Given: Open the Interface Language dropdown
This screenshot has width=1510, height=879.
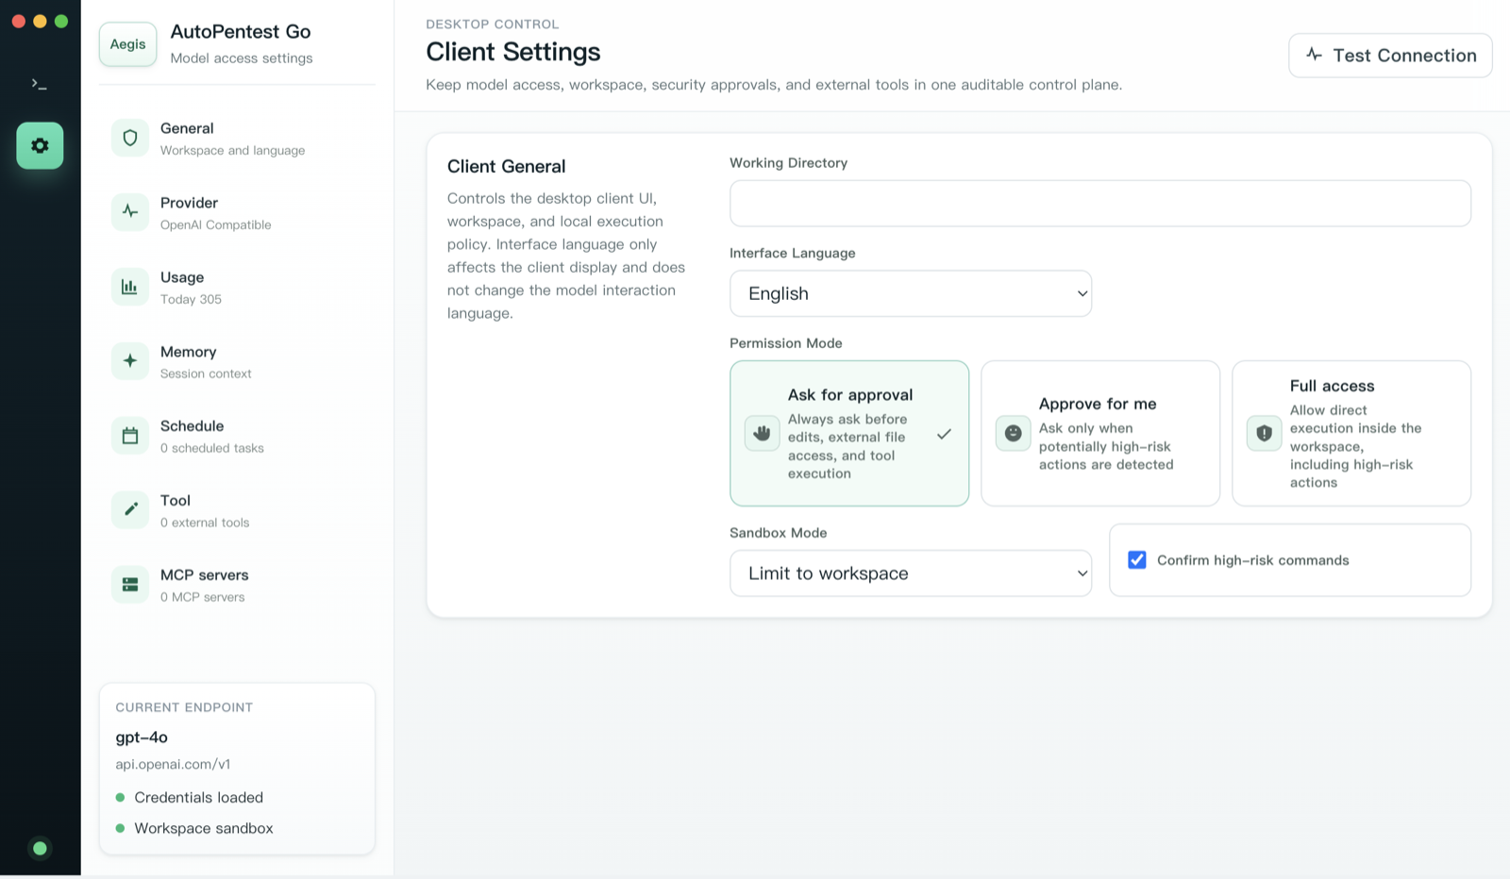Looking at the screenshot, I should coord(911,293).
